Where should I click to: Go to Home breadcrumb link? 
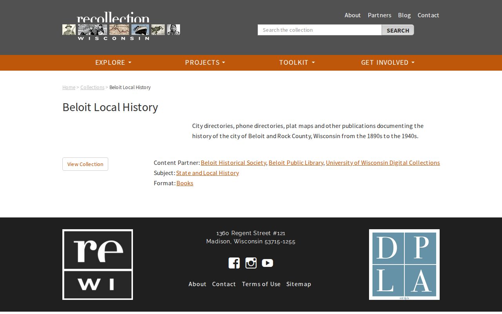(x=69, y=87)
